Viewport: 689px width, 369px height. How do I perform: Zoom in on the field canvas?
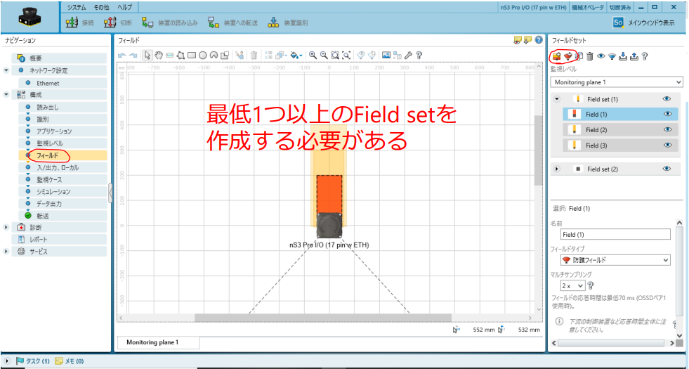[313, 56]
